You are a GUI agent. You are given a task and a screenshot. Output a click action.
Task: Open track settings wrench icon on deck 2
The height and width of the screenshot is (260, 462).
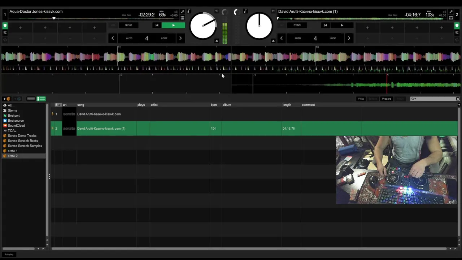451,12
